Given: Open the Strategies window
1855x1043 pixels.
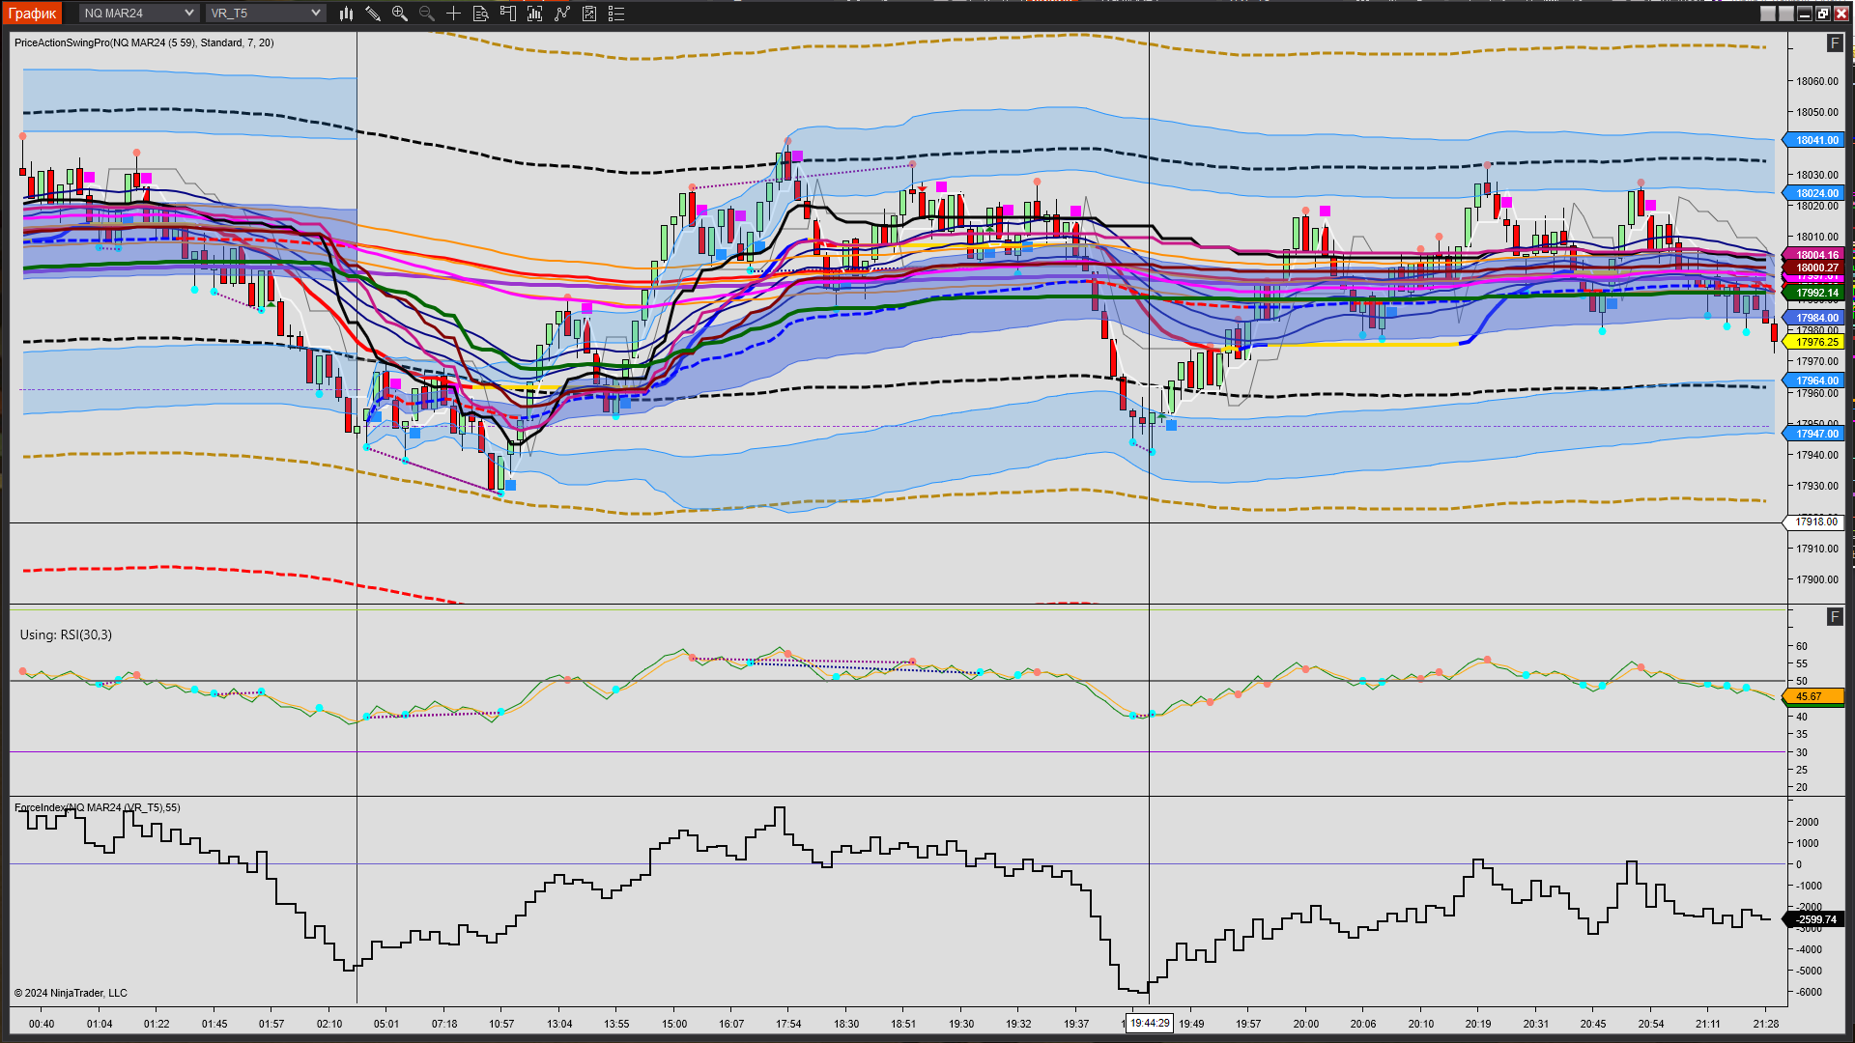Looking at the screenshot, I should (562, 14).
